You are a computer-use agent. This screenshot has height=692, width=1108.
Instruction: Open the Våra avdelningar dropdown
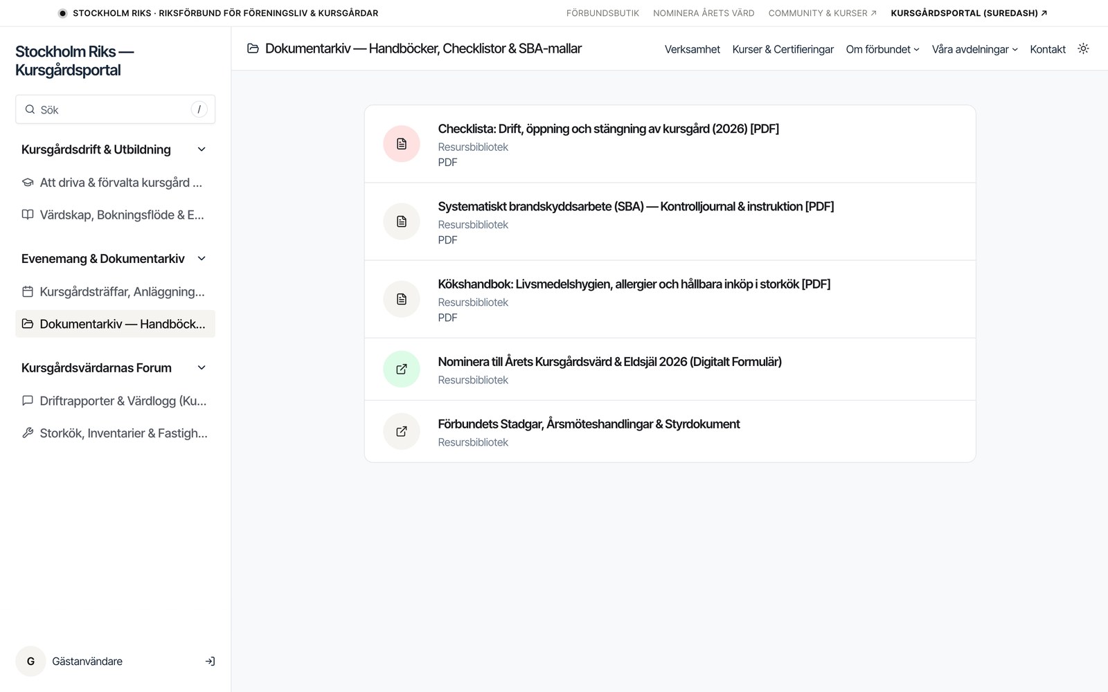point(974,49)
